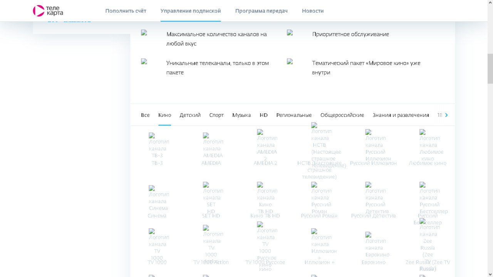Screen dimensions: 493x277
Task: Select the Кино channel tab
Action: pyautogui.click(x=164, y=115)
